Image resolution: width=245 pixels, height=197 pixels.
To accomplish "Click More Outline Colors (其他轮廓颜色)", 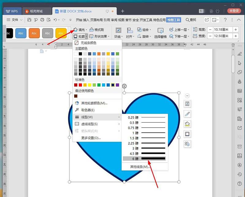I will tap(92, 103).
